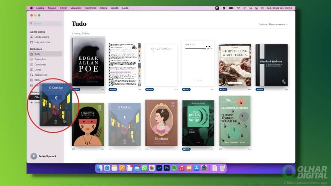Show the PDFs collection
Image resolution: width=331 pixels, height=186 pixels.
pos(37,80)
